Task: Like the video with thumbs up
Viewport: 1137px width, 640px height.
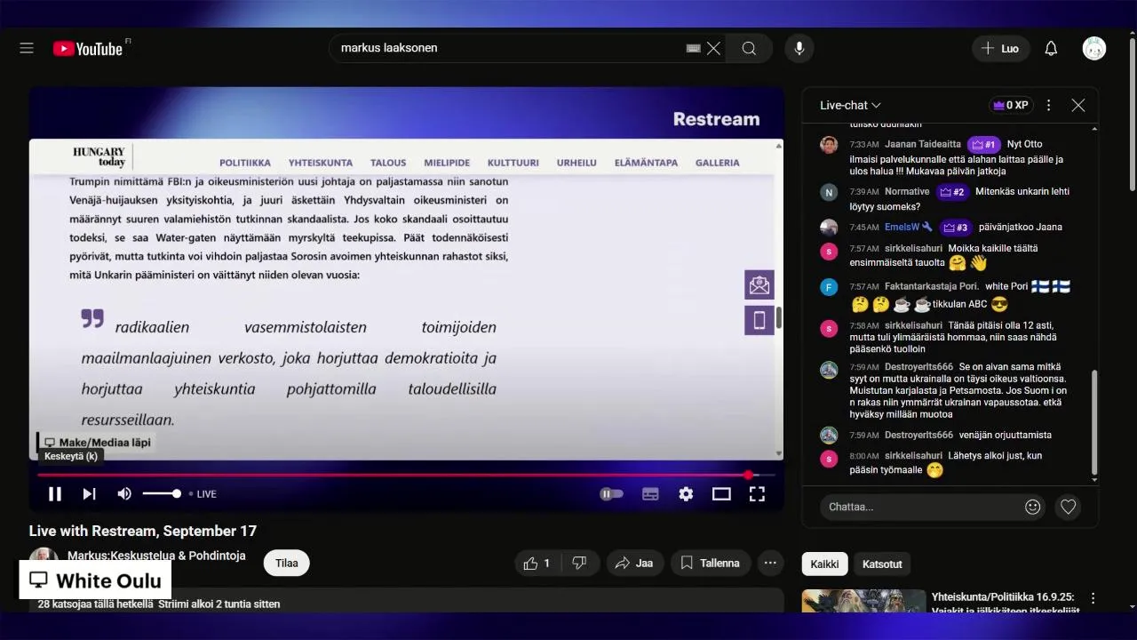Action: (538, 563)
